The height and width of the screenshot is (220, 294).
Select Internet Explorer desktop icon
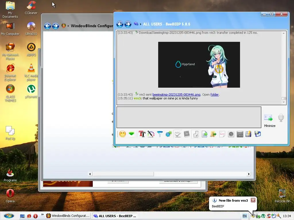pos(10,72)
